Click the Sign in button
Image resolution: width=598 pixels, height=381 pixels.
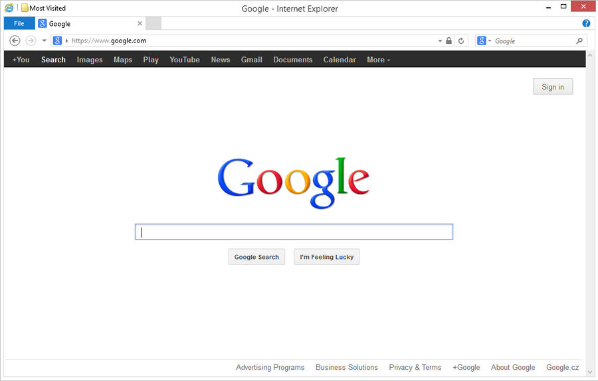pos(553,87)
